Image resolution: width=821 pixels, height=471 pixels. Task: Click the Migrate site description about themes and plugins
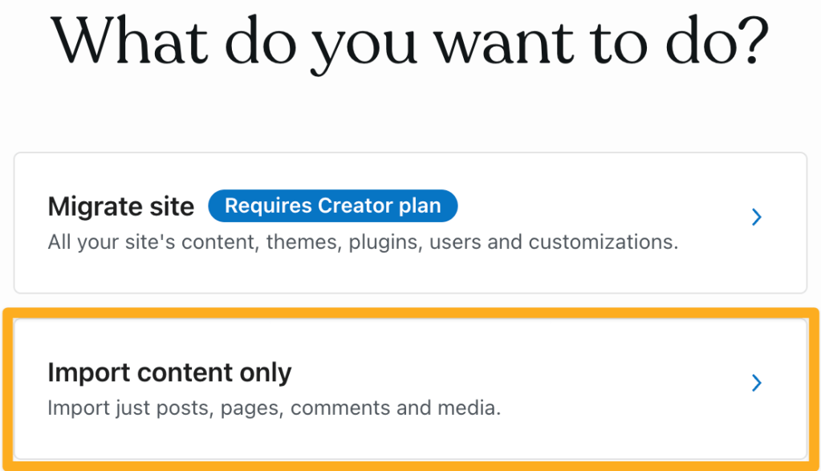363,242
